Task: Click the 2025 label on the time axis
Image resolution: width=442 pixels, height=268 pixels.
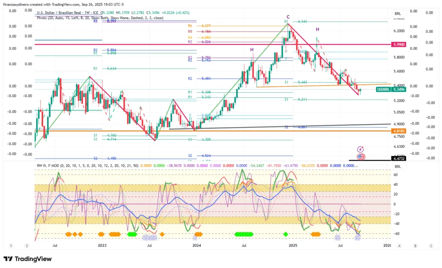Action: [x=293, y=246]
